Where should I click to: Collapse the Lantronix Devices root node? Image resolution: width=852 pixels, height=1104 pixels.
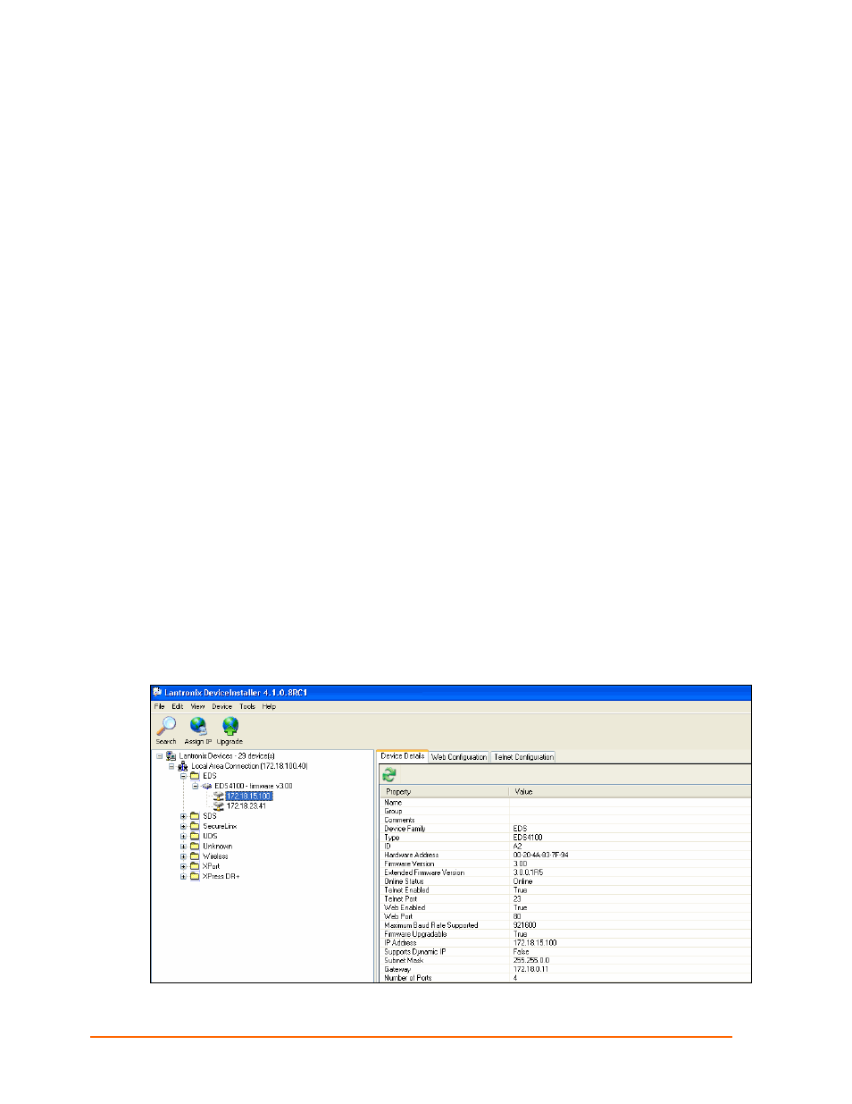pos(160,756)
